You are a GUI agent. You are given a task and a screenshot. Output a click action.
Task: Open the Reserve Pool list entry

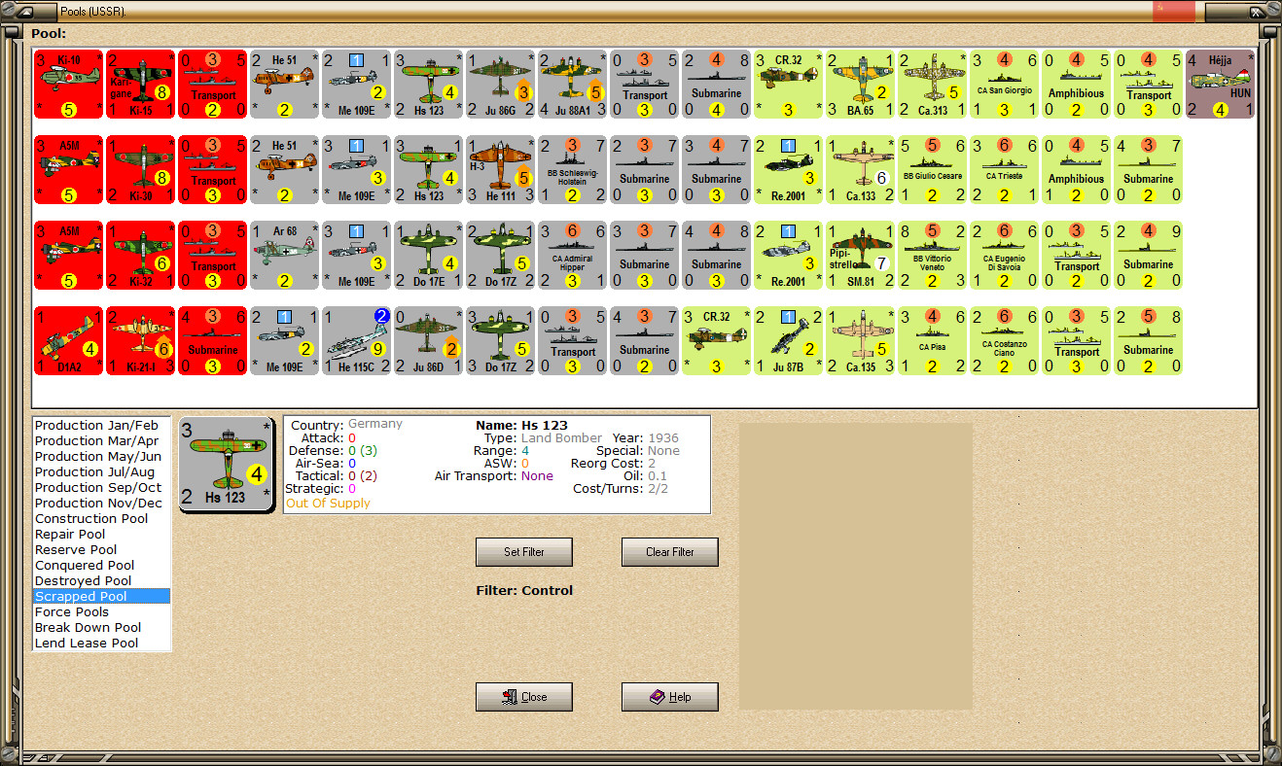(101, 550)
